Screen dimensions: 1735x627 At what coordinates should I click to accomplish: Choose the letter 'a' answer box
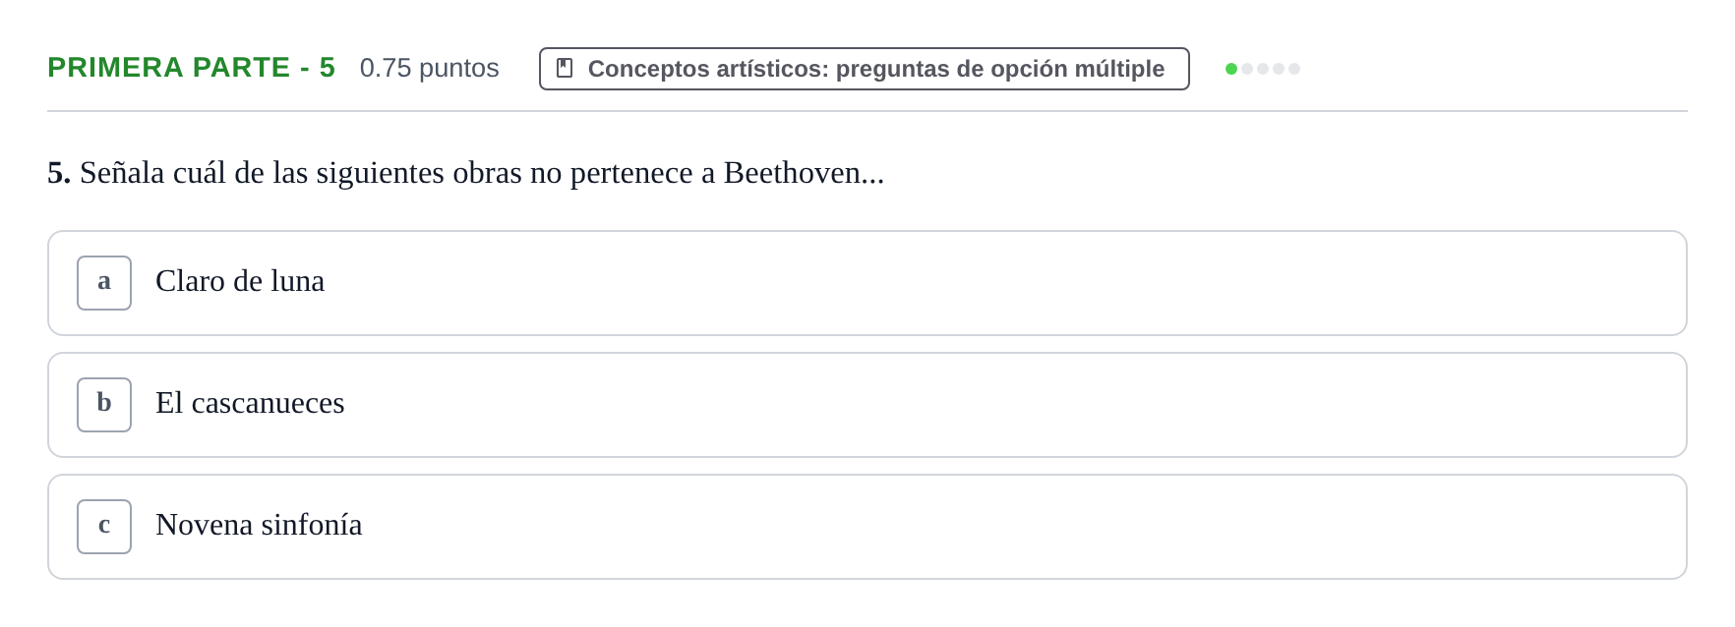[104, 283]
